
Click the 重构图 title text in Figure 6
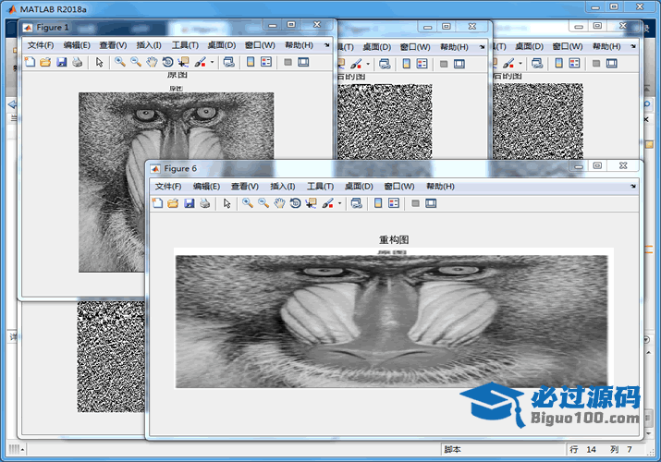point(394,239)
